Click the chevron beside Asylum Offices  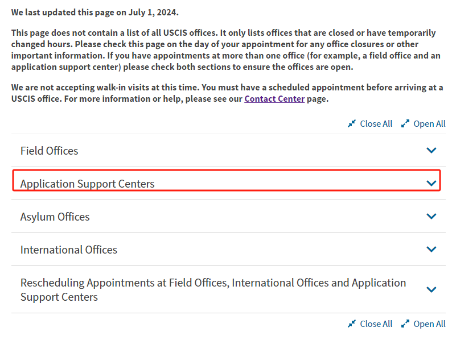click(432, 216)
